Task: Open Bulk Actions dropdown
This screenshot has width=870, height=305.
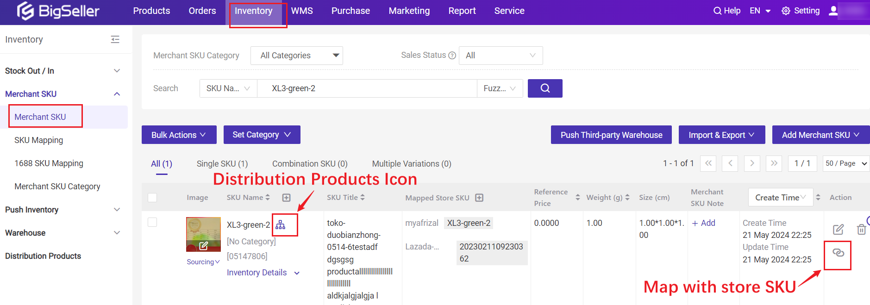Action: click(x=179, y=135)
